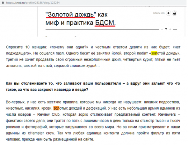Viewport: 188px width, 145px height.
Task: Click the «T» text size icon
Action: [166, 29]
